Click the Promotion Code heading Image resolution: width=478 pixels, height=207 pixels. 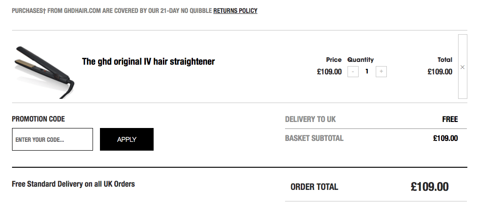click(38, 119)
